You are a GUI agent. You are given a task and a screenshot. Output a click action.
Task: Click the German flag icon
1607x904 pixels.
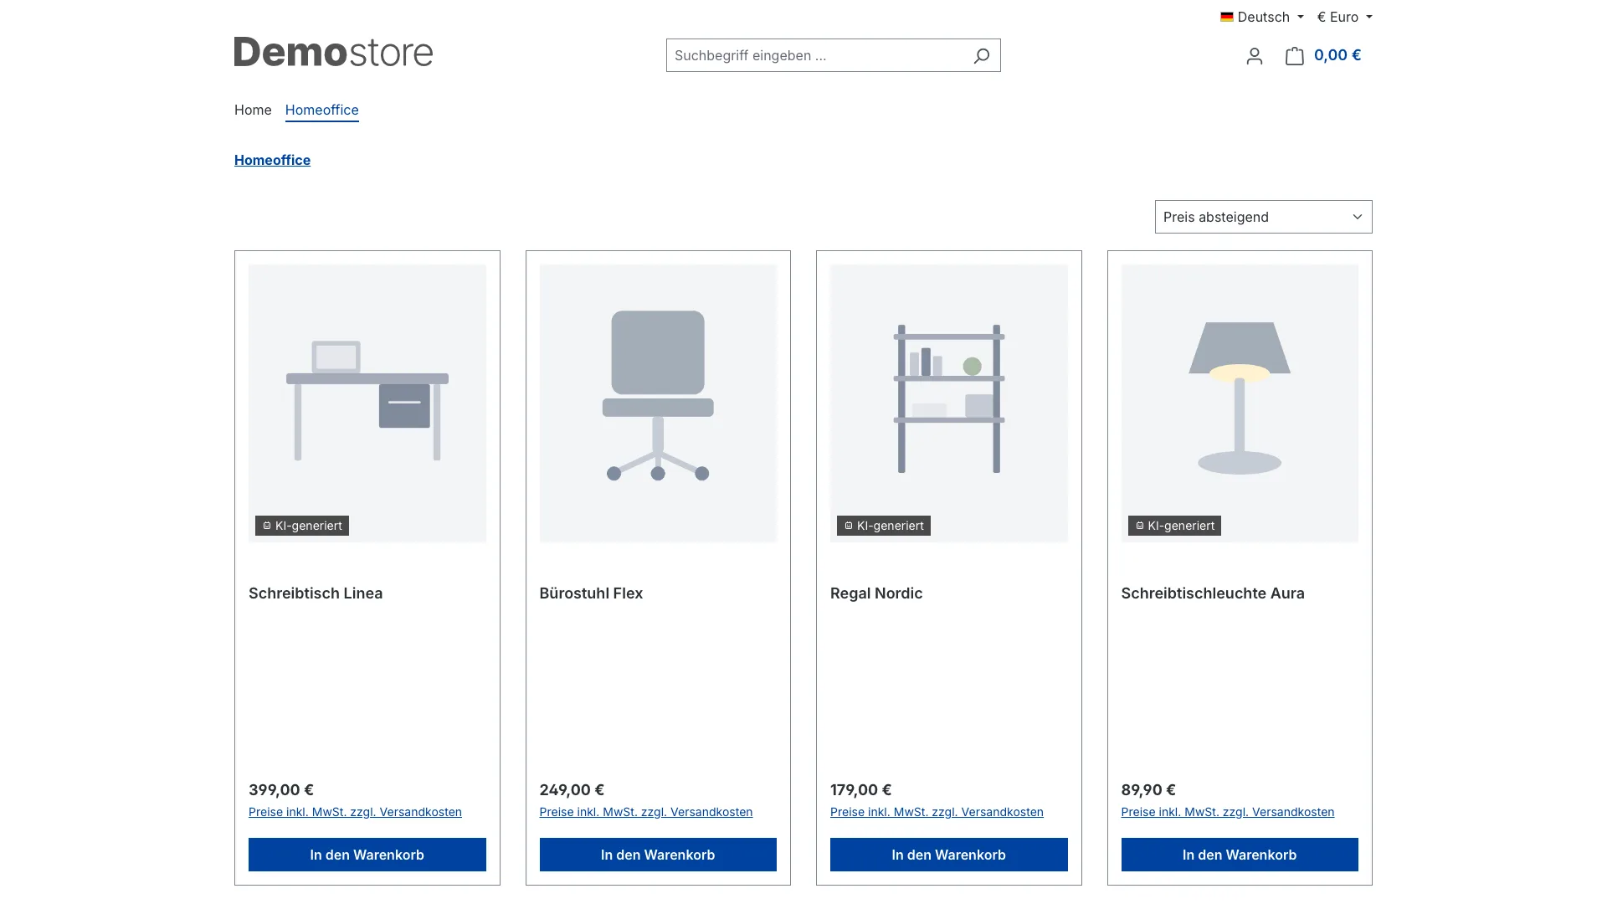pyautogui.click(x=1226, y=17)
